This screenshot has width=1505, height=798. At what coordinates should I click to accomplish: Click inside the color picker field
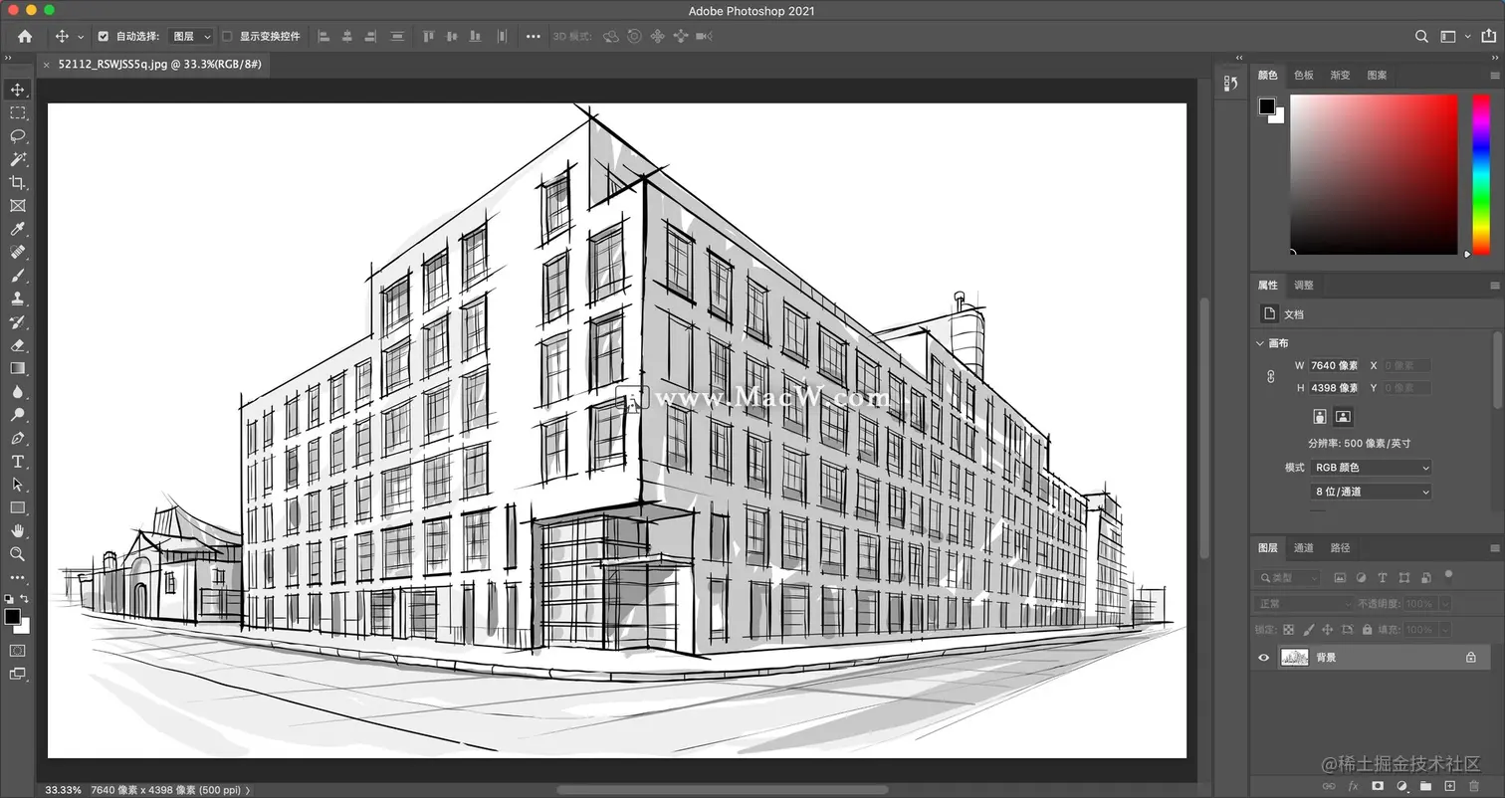[1374, 174]
